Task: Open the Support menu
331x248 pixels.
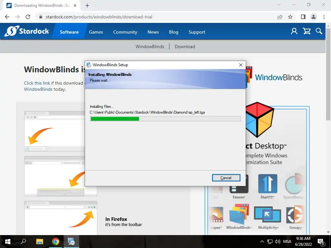Action: (x=197, y=32)
